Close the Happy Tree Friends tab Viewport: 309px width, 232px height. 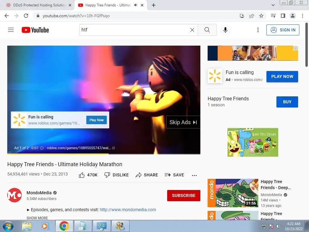[x=142, y=5]
